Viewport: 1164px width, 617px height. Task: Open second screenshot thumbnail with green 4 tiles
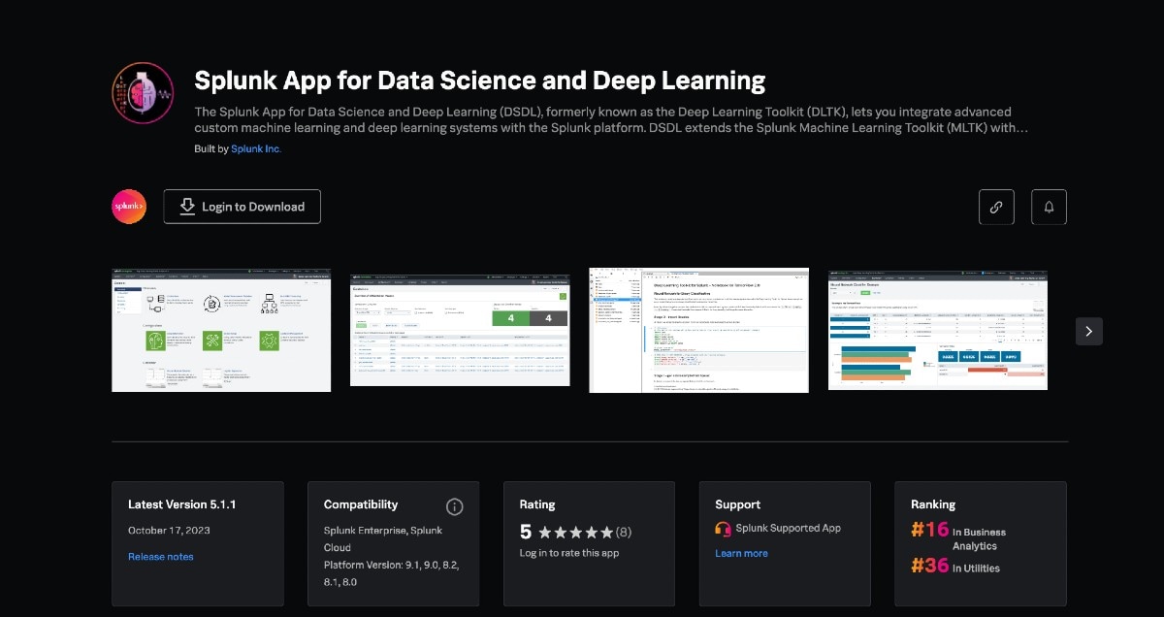[460, 331]
